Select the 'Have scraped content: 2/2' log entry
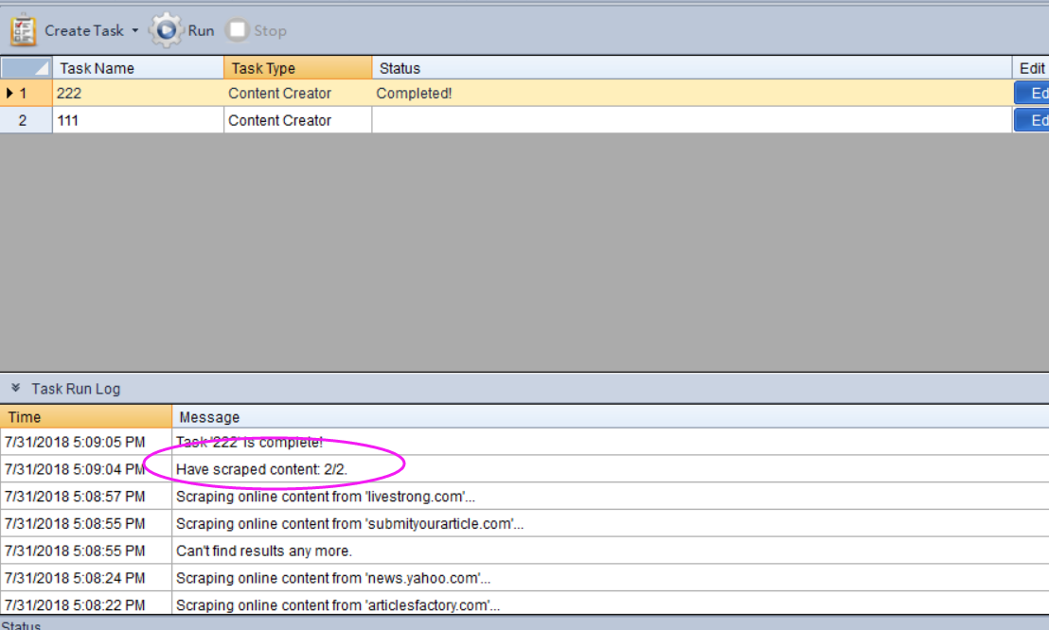 260,469
